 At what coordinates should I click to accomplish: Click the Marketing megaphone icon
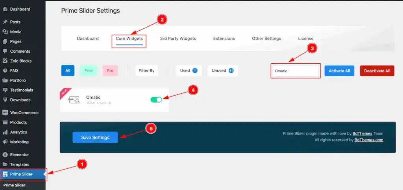pos(5,142)
